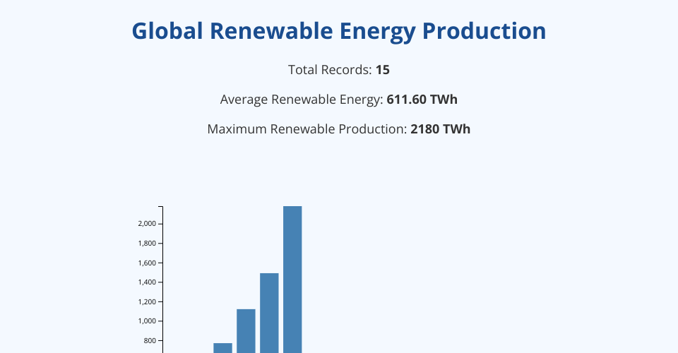Image resolution: width=678 pixels, height=353 pixels.
Task: Click the 'Average Renewable Energy:' label
Action: point(302,100)
